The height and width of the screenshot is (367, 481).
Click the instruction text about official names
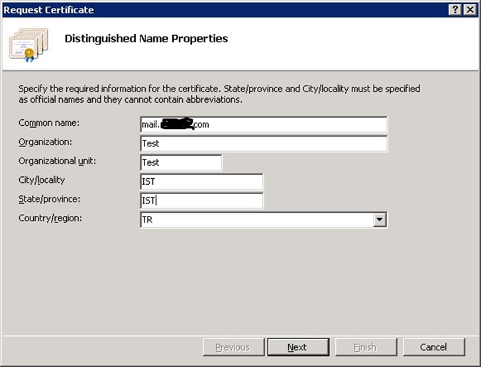coord(219,94)
